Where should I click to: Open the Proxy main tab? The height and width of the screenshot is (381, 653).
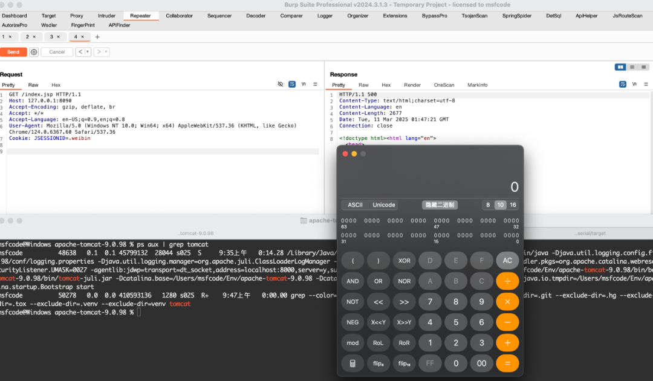[77, 16]
